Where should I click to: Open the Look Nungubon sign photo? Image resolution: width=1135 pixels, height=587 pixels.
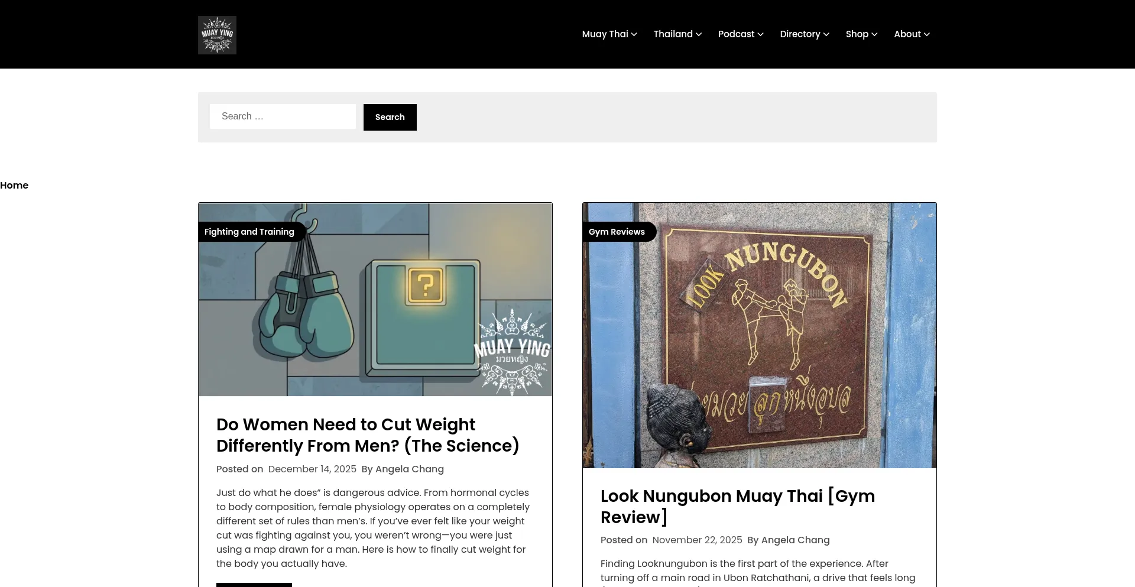(760, 335)
